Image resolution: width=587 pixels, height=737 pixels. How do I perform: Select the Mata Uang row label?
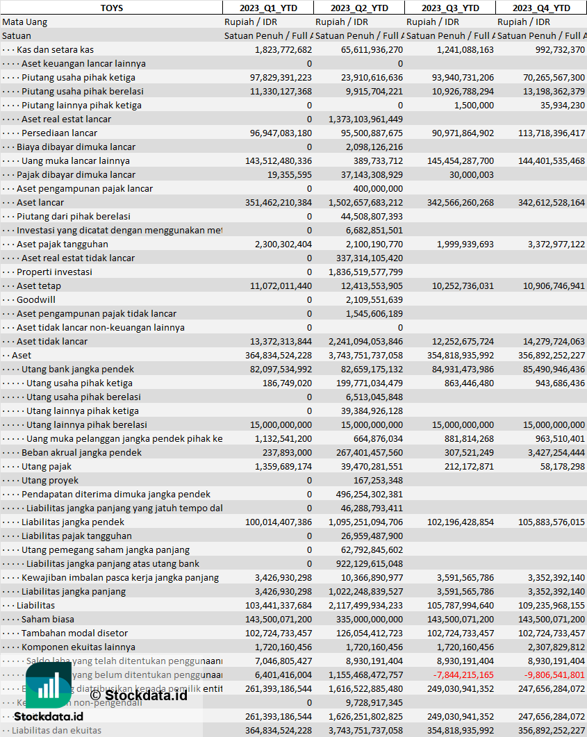pyautogui.click(x=25, y=22)
